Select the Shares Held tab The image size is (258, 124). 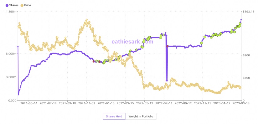tap(114, 116)
